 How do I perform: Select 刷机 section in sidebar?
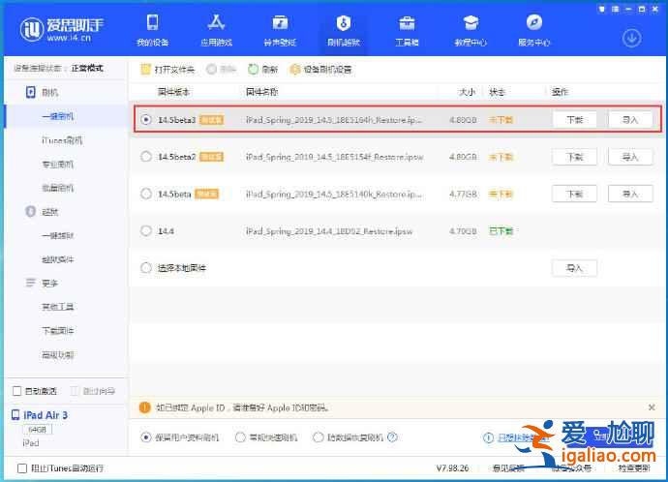pos(43,92)
